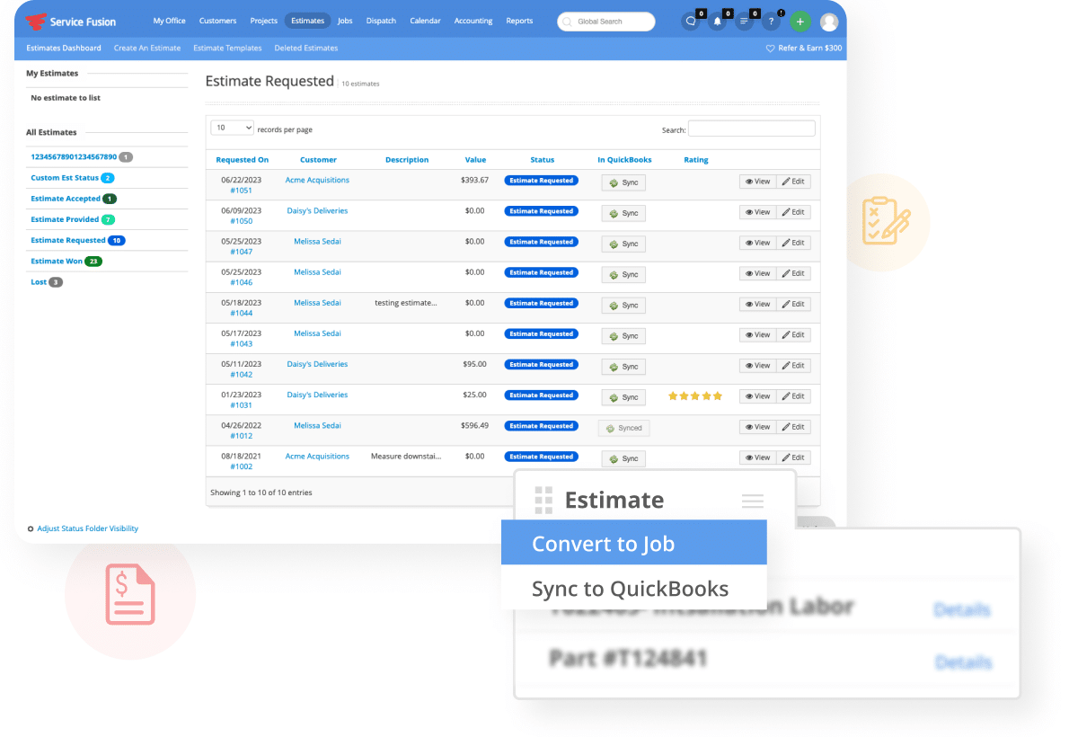Open the user profile avatar icon
This screenshot has width=1069, height=737.
(828, 21)
